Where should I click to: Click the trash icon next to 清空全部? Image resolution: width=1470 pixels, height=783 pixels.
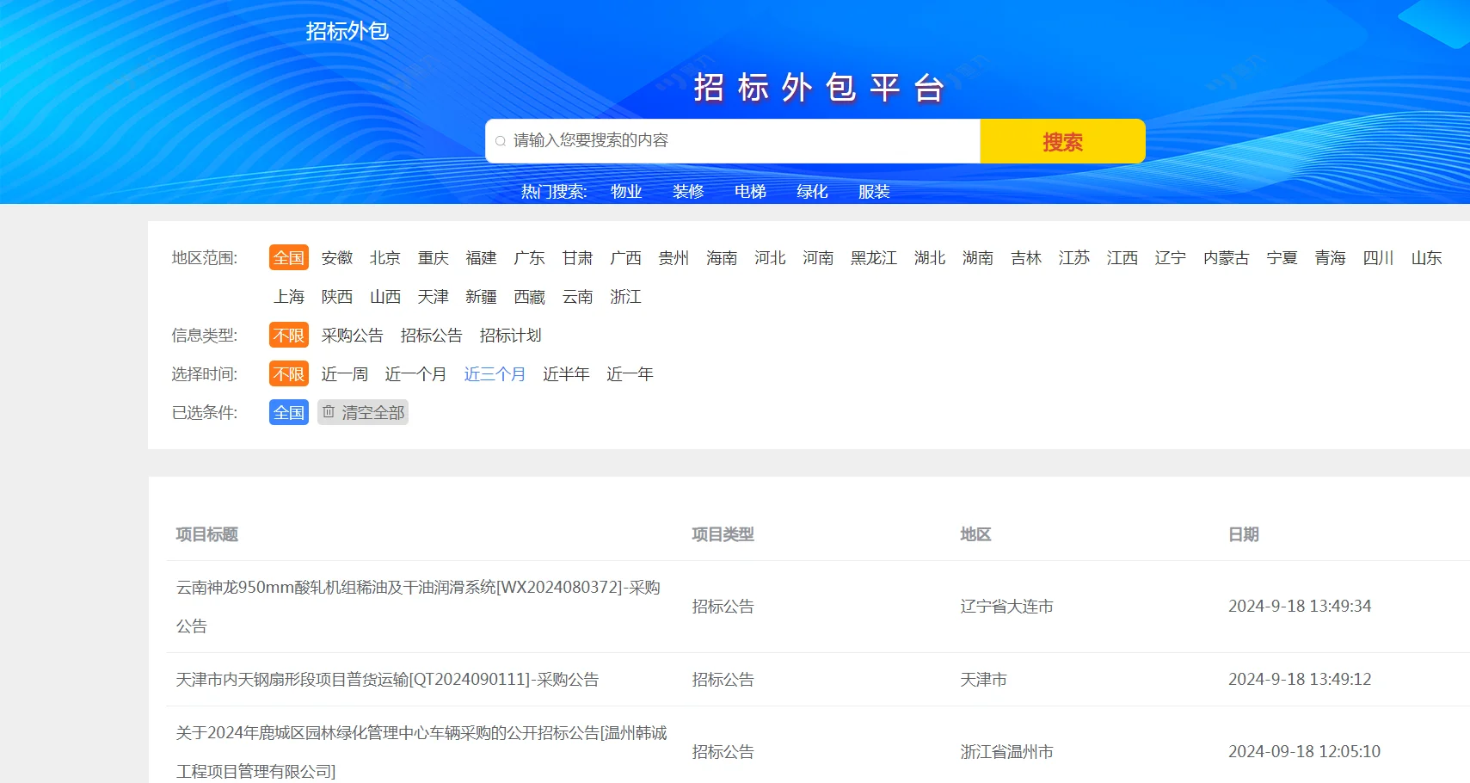click(329, 411)
